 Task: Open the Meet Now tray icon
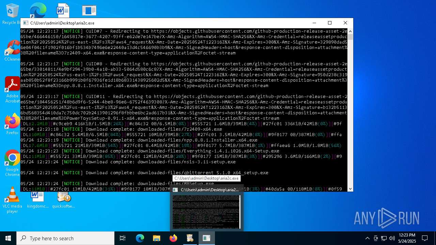[376, 238]
